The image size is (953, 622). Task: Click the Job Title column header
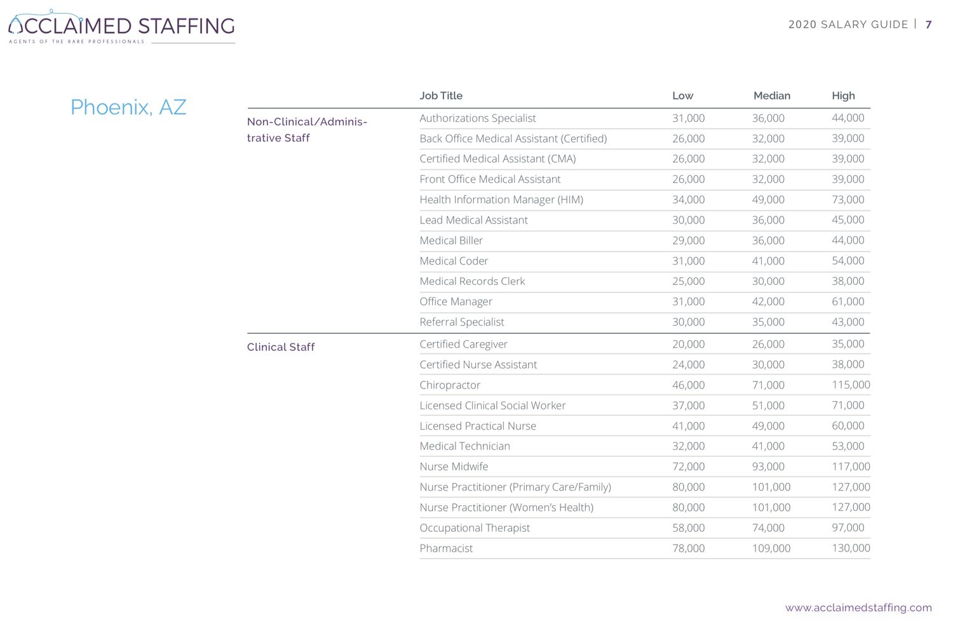(441, 96)
